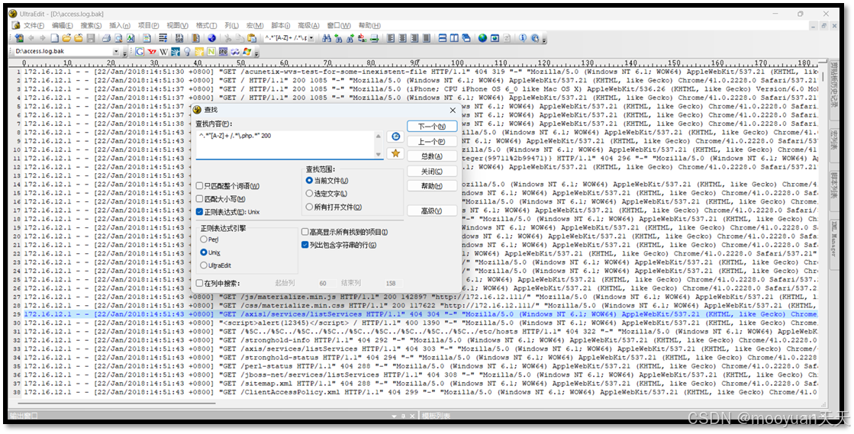Click 关闭 button in Find dialog

432,171
